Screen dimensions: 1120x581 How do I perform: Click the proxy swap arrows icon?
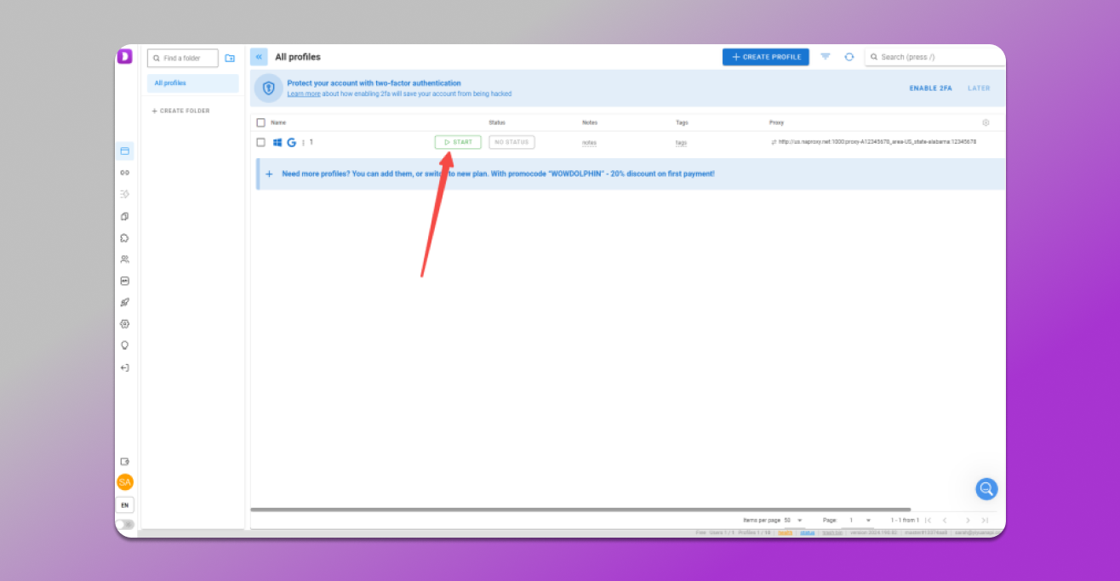(774, 142)
